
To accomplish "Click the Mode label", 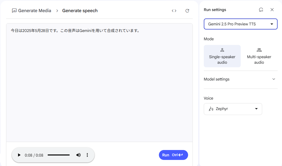I will click(209, 39).
